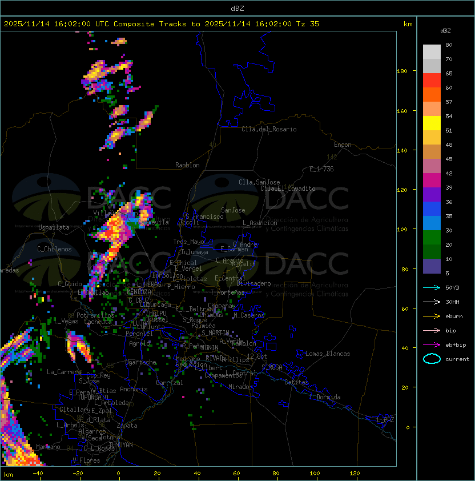Image resolution: width=475 pixels, height=481 pixels.
Task: Click the 'Cacheuta' map label
Action: pos(98,322)
